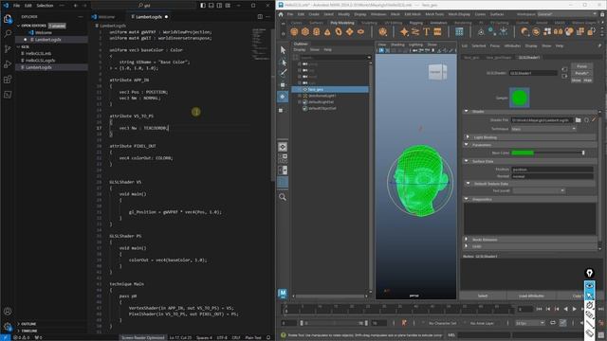
Task: Click the Select button at the bottom
Action: tap(483, 296)
